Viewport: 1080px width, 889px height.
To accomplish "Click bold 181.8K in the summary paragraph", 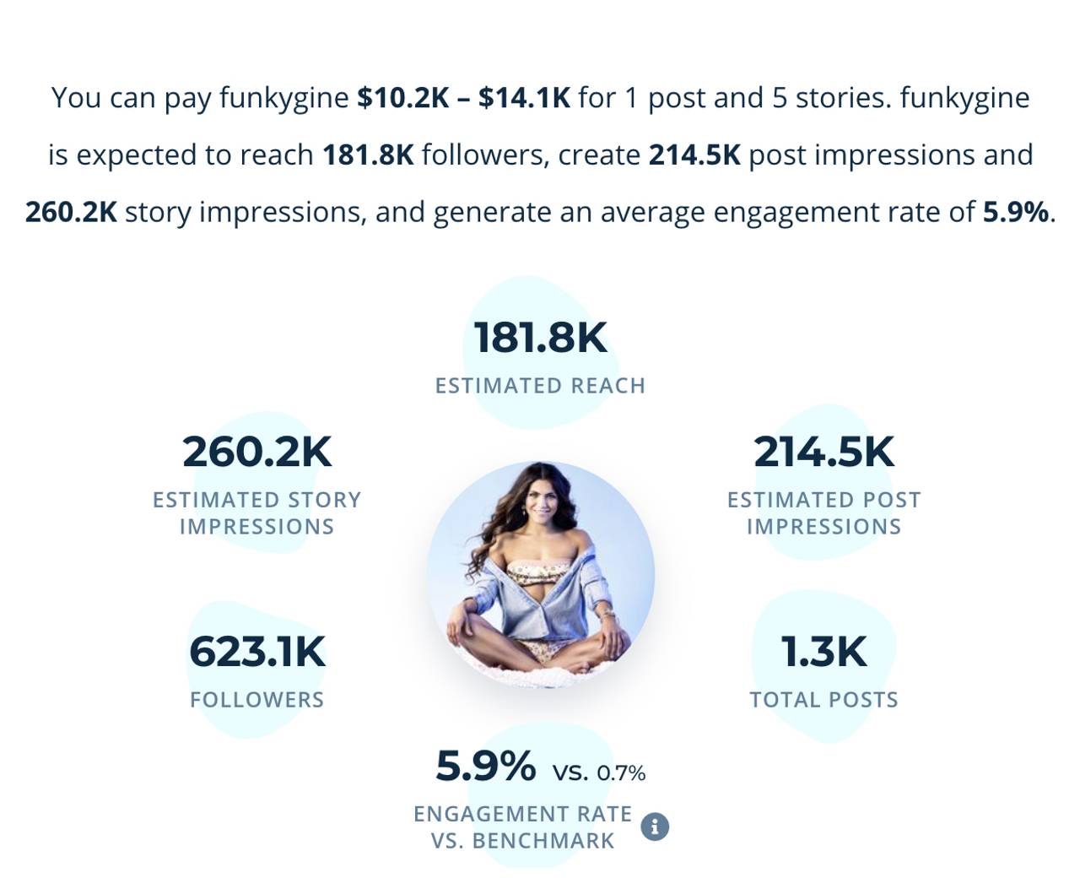I will pyautogui.click(x=368, y=155).
